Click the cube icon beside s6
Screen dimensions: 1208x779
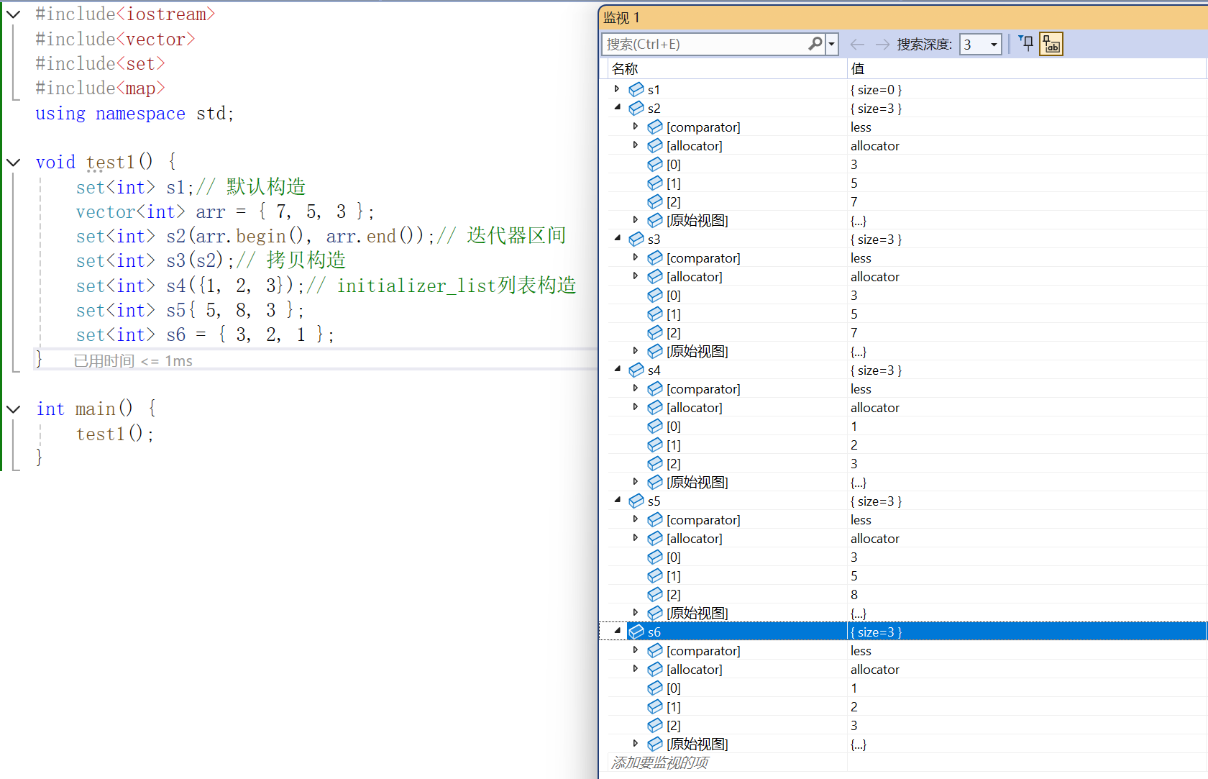[x=636, y=632]
